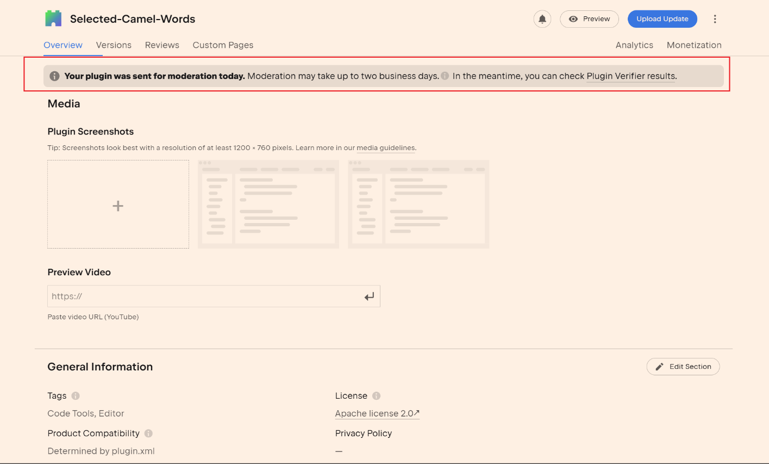This screenshot has height=464, width=769.
Task: Click info icon beside moderation business days
Action: [x=445, y=76]
